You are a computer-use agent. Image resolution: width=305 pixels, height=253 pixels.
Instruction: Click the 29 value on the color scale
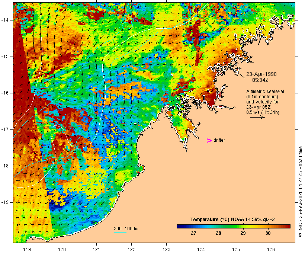pos(243,233)
